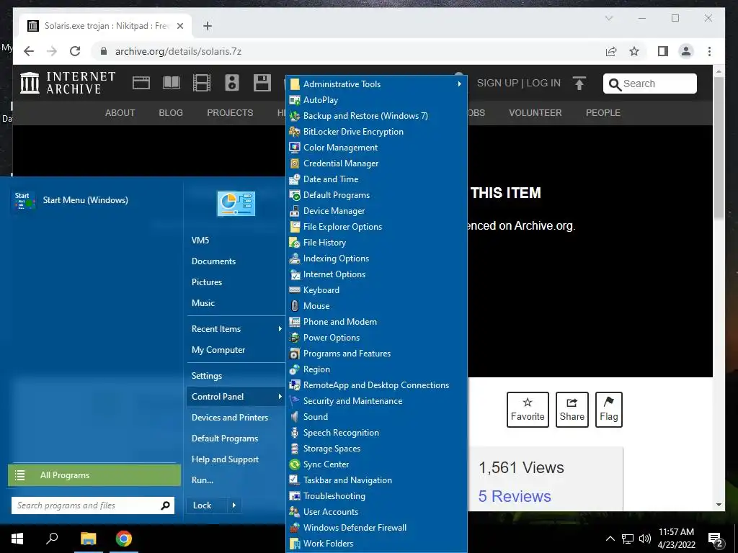The height and width of the screenshot is (553, 738).
Task: Click Device Manager icon
Action: click(295, 211)
